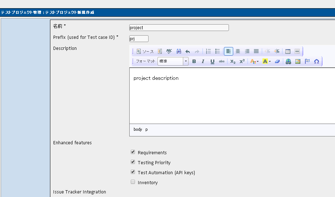This screenshot has height=197, width=335.
Task: Decrease paragraph indent
Action: click(267, 51)
